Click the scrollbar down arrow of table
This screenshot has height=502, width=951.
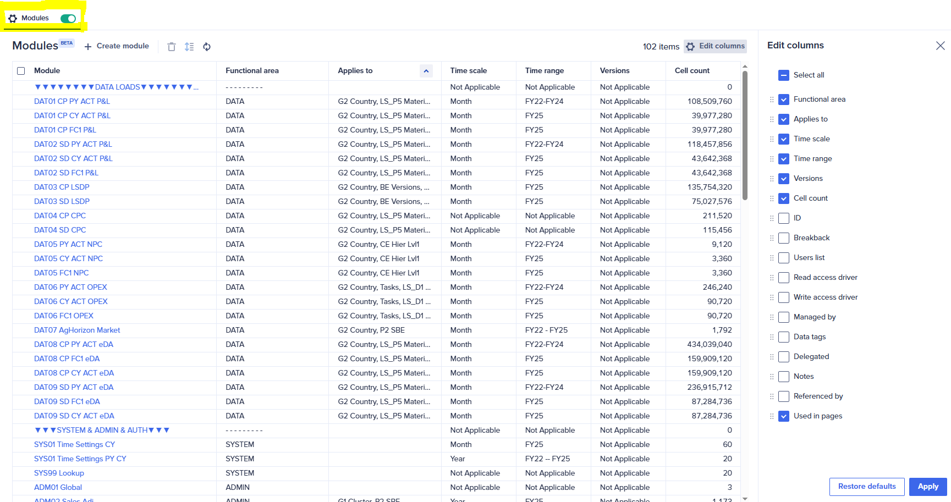click(745, 498)
